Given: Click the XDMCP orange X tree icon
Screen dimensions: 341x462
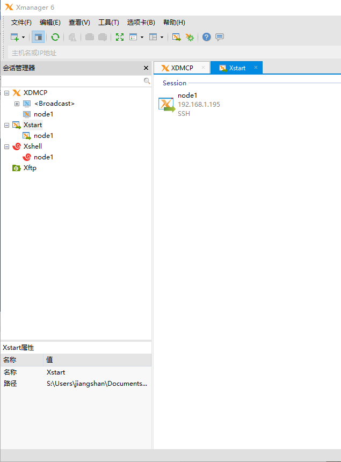Looking at the screenshot, I should 17,93.
